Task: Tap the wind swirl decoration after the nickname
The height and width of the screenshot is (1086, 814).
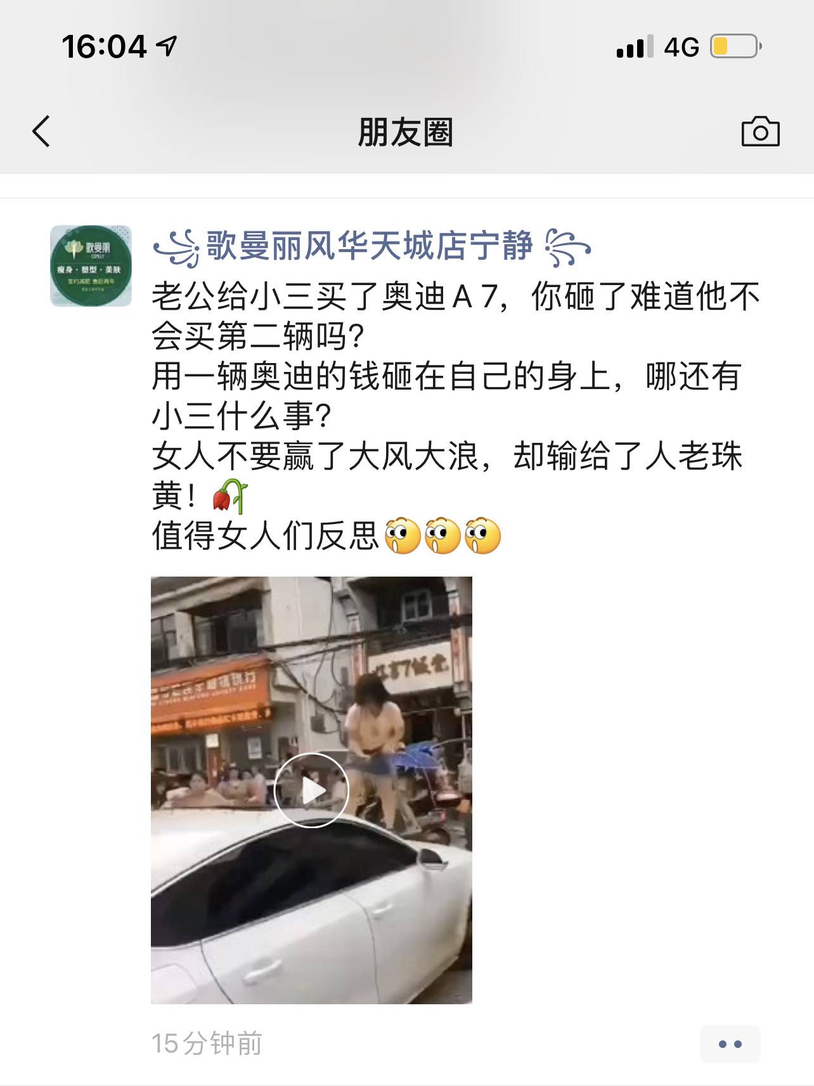Action: click(568, 247)
